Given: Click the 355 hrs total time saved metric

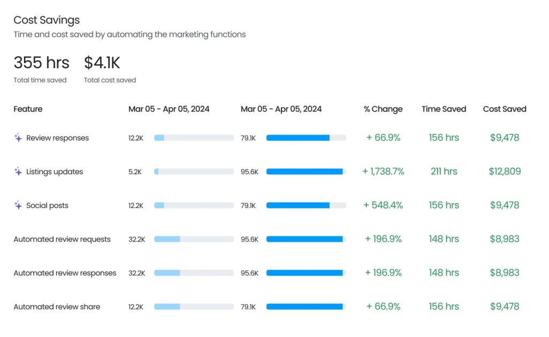Looking at the screenshot, I should pyautogui.click(x=41, y=62).
